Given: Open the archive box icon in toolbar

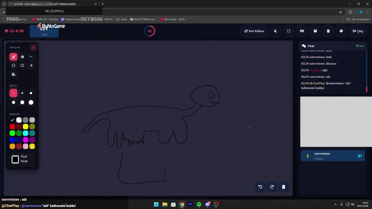Looking at the screenshot, I should point(315,31).
